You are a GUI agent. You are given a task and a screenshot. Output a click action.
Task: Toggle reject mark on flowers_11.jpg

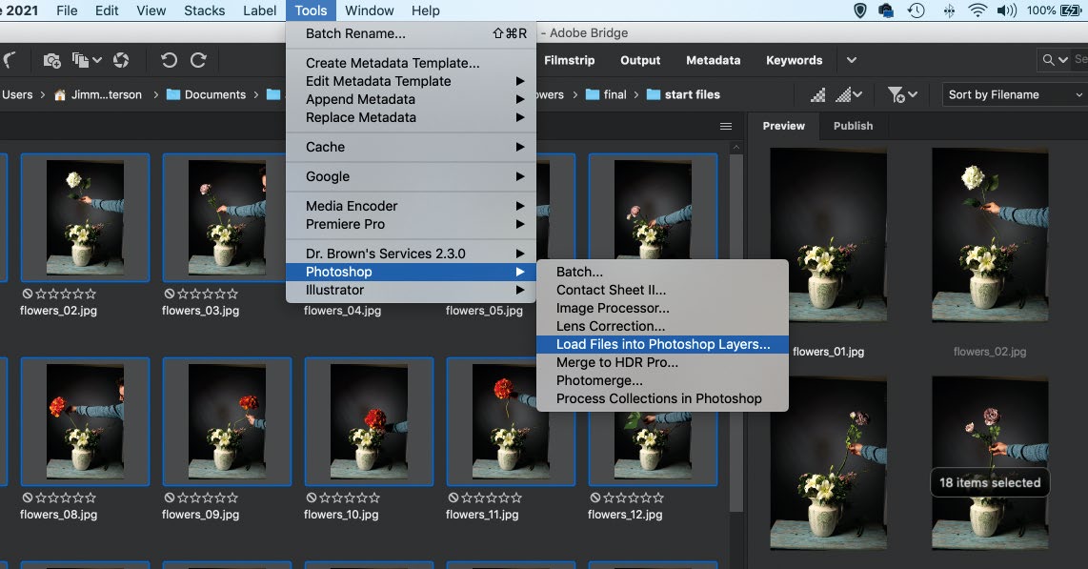tap(453, 498)
